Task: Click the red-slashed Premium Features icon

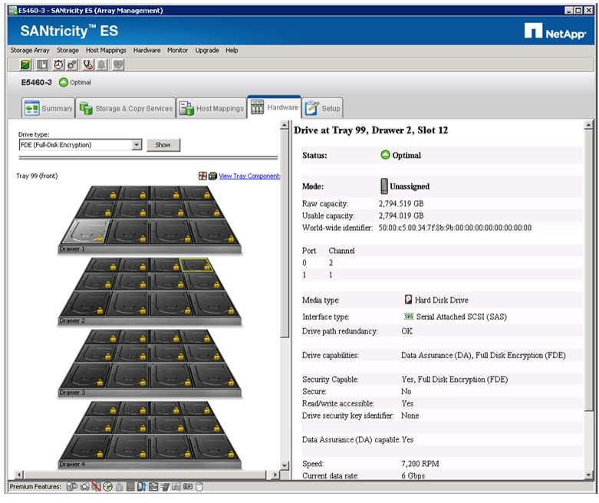Action: (x=96, y=487)
